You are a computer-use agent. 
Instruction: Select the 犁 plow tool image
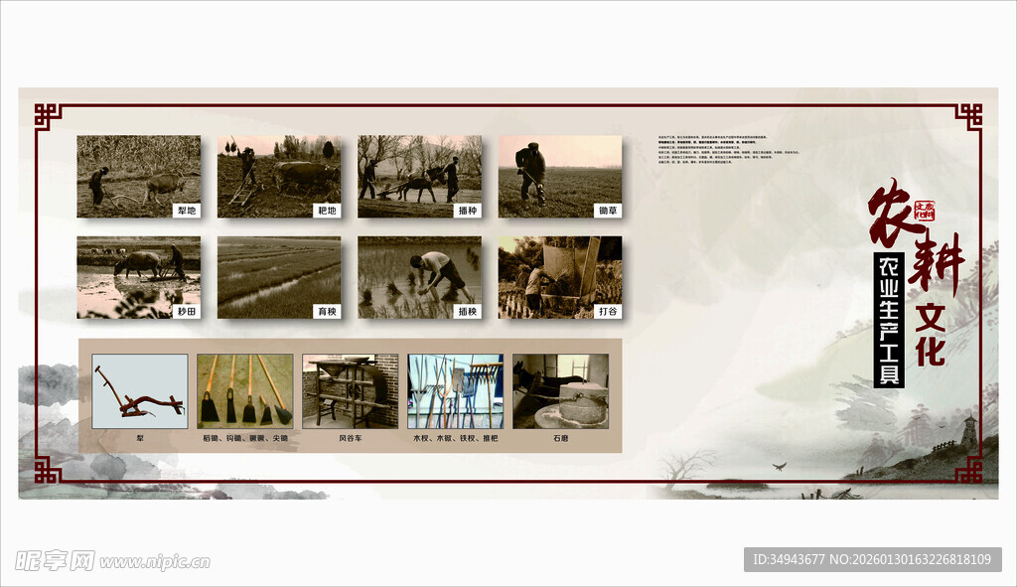[139, 391]
